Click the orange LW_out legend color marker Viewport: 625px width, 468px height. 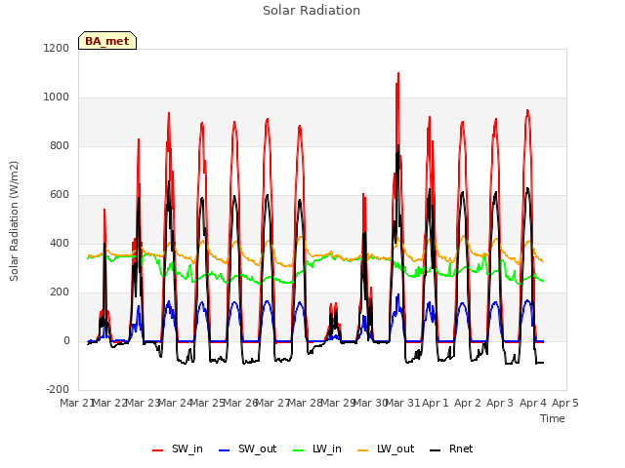point(363,450)
